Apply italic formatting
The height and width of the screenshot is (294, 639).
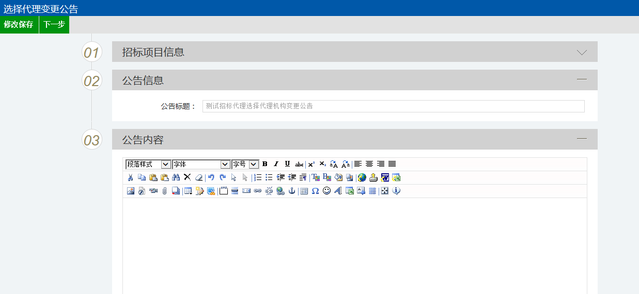[276, 164]
